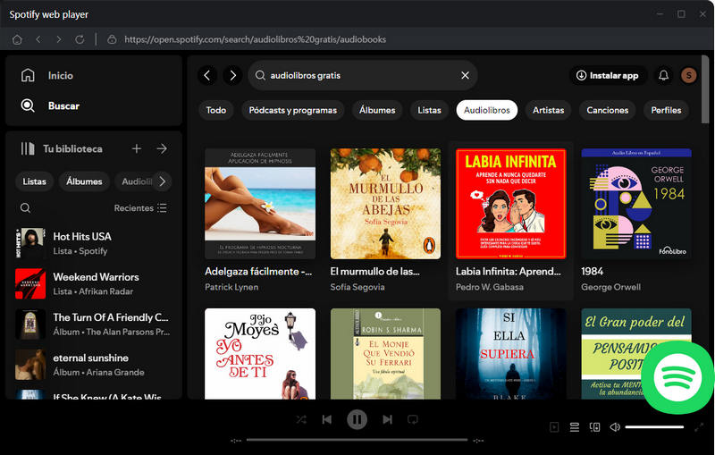
Task: Filter library by Álbumes chip
Action: tap(84, 181)
